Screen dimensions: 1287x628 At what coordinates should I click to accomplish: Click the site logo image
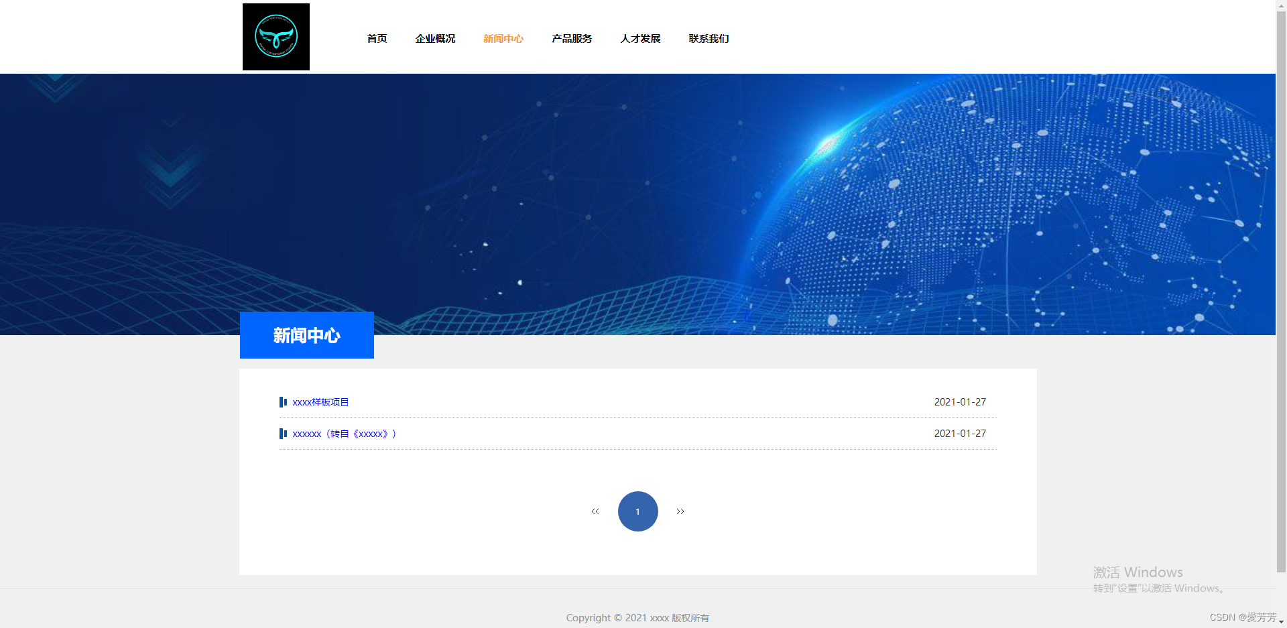[276, 37]
